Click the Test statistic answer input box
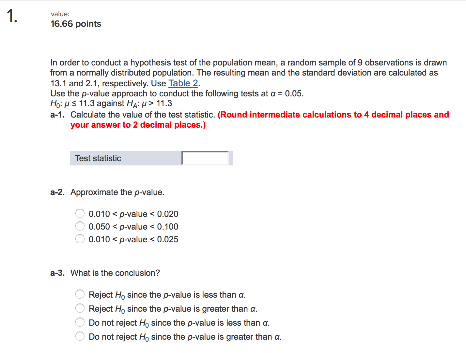The width and height of the screenshot is (466, 353). click(205, 158)
